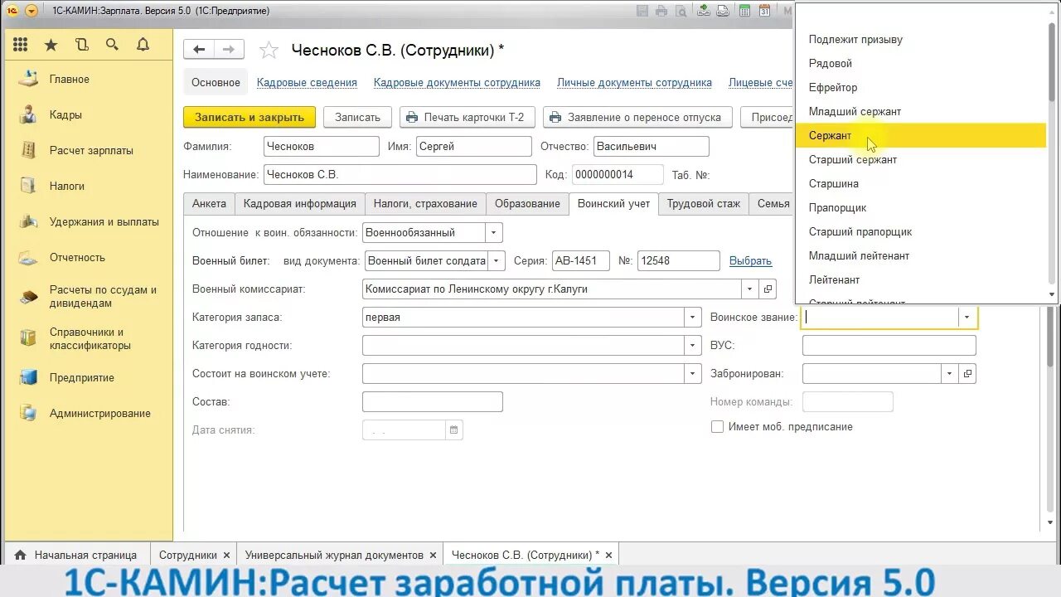Image resolution: width=1061 pixels, height=597 pixels.
Task: Click the open button next to Военный комиссариат field
Action: click(x=768, y=289)
